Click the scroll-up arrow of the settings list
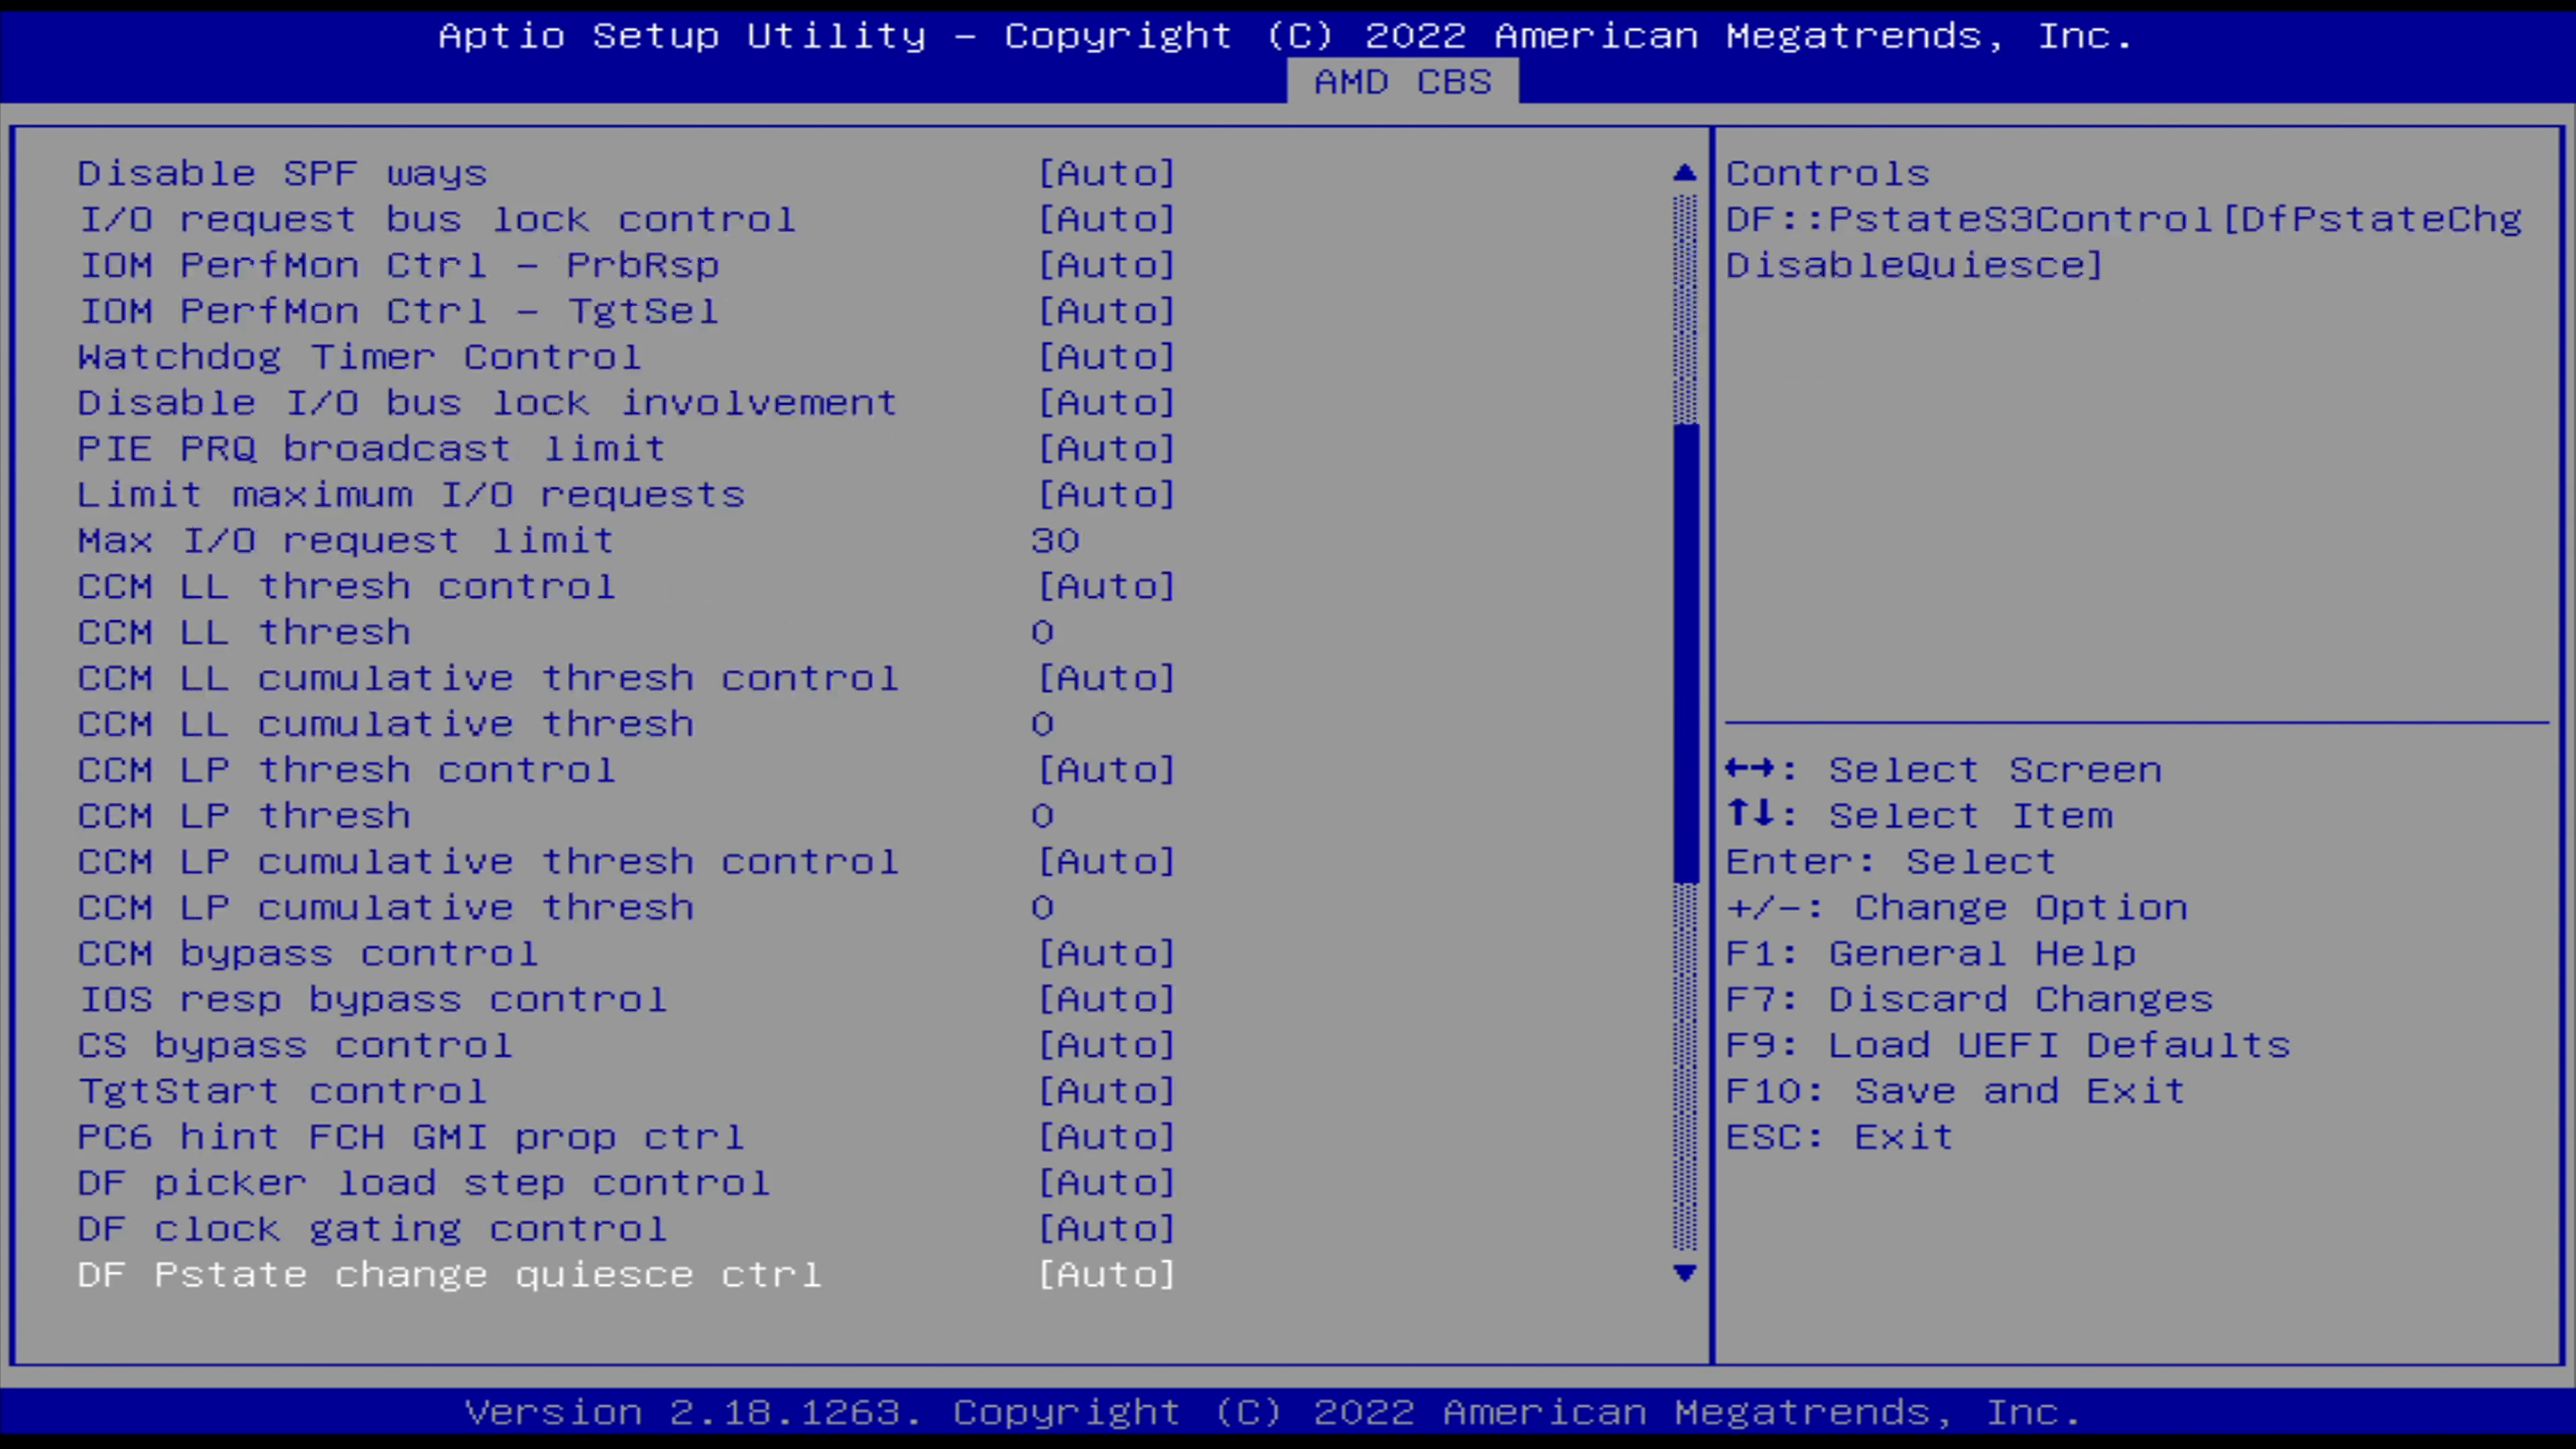This screenshot has width=2576, height=1449. 1685,173
